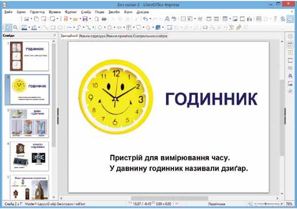Select slide 3 thumbnail with hourglasses
Viewport: 297px width, 209px height.
point(29,123)
